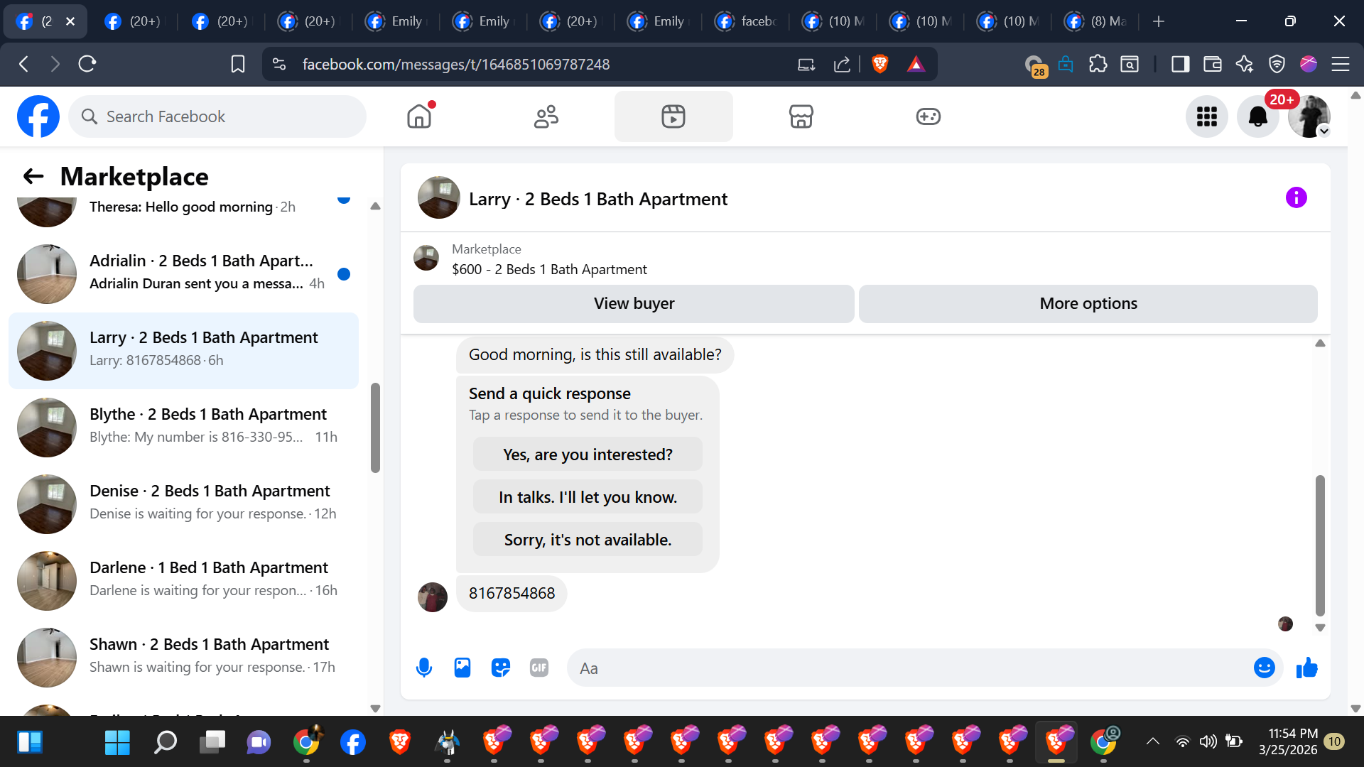The width and height of the screenshot is (1364, 767).
Task: Send a thumbs-up like
Action: (x=1306, y=668)
